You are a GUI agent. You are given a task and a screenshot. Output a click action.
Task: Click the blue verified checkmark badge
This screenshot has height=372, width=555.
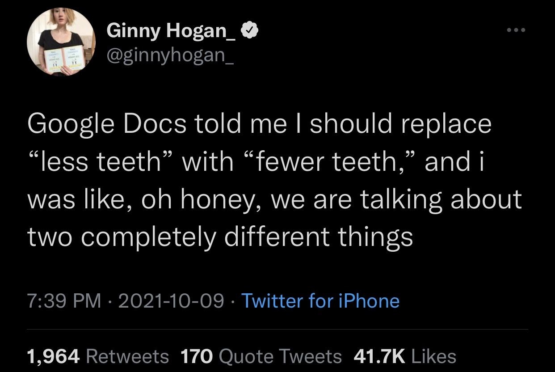(248, 30)
